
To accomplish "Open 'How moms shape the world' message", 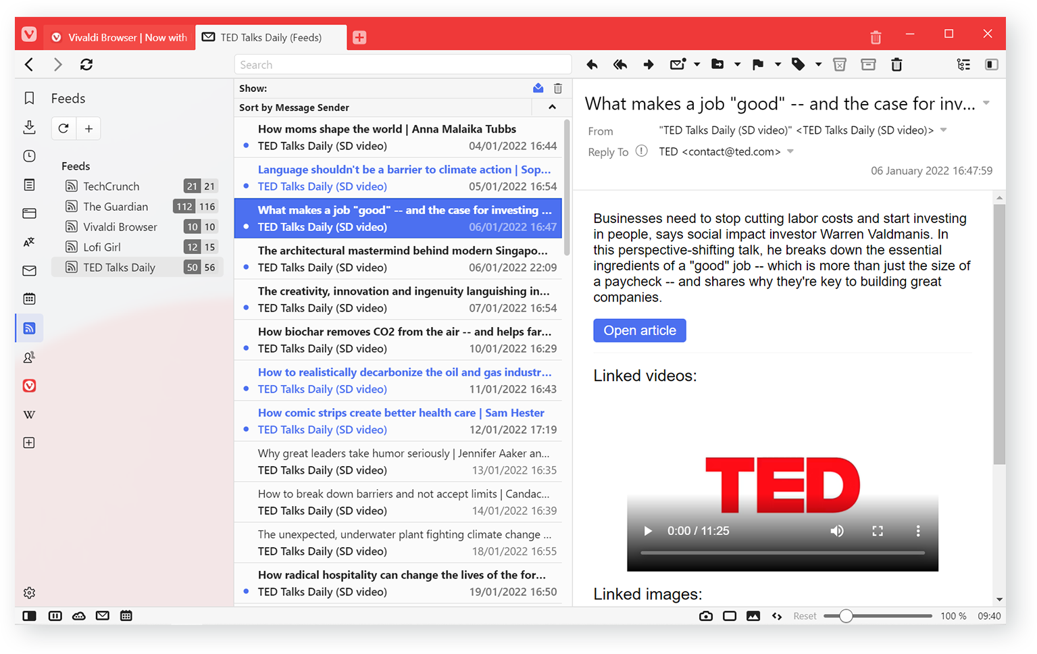I will pos(398,137).
